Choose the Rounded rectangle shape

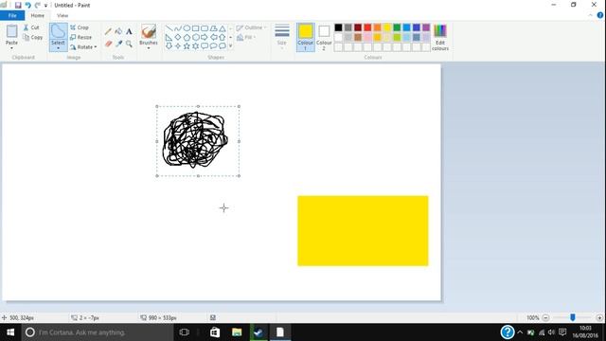pos(205,28)
